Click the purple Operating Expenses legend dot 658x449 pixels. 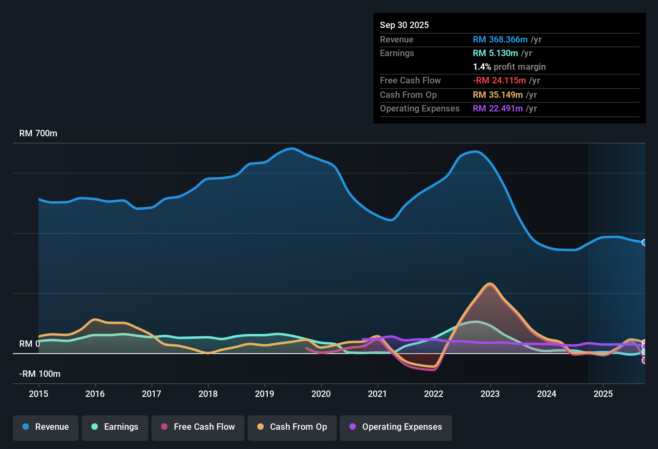coord(352,427)
